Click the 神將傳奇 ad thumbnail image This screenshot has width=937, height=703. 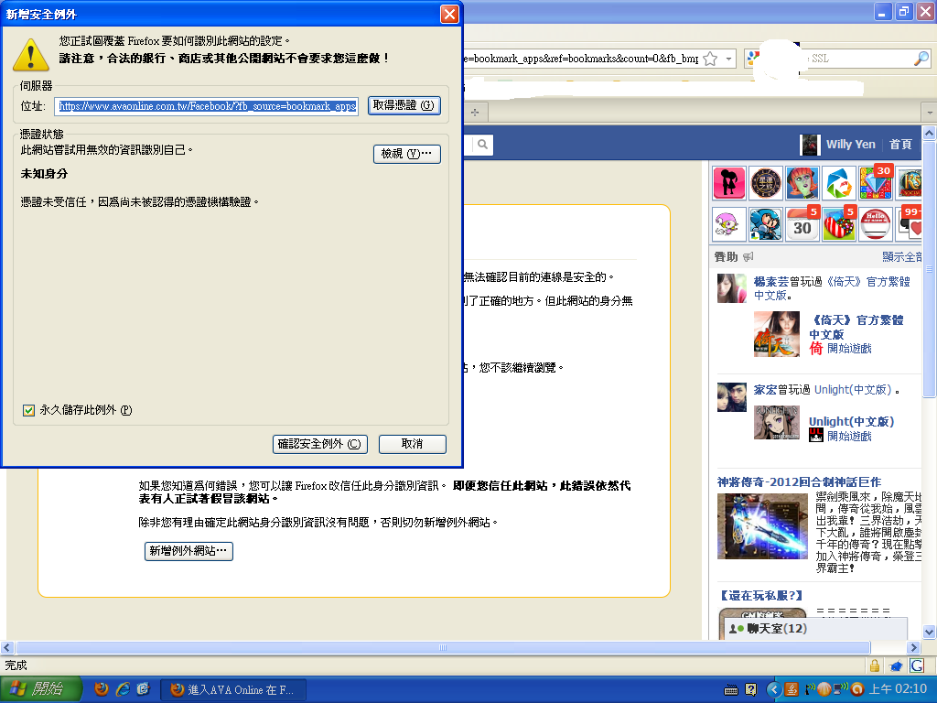coord(762,527)
